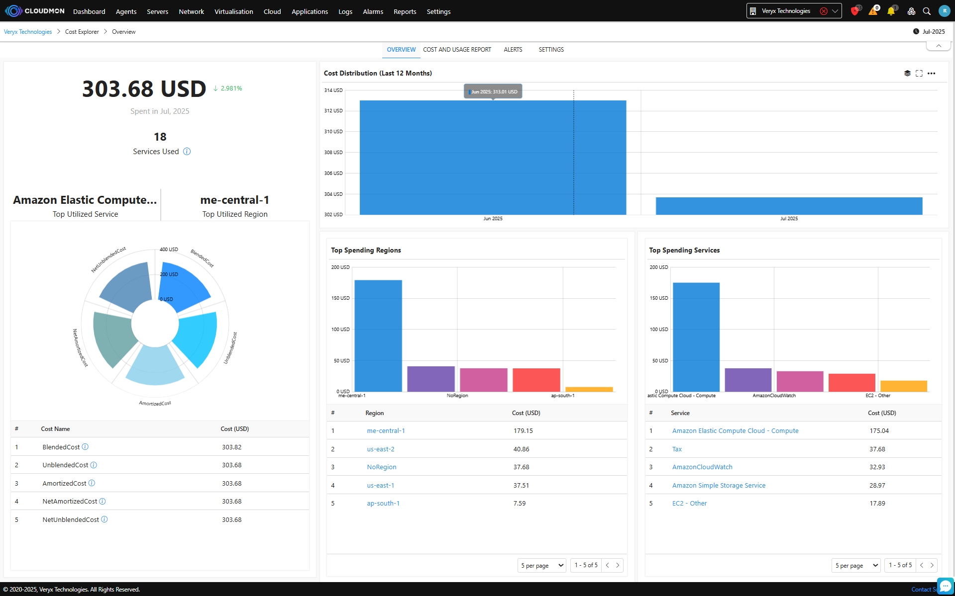Clear the Veryx Technologies selection with red X

click(824, 11)
